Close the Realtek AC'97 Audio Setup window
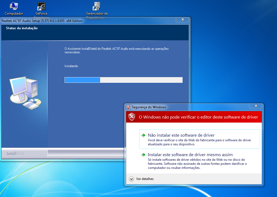This screenshot has width=277, height=197. (x=183, y=19)
